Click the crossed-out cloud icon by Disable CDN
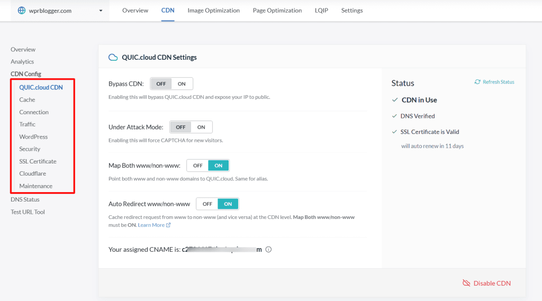Screen dimensions: 542x301 (x=466, y=283)
